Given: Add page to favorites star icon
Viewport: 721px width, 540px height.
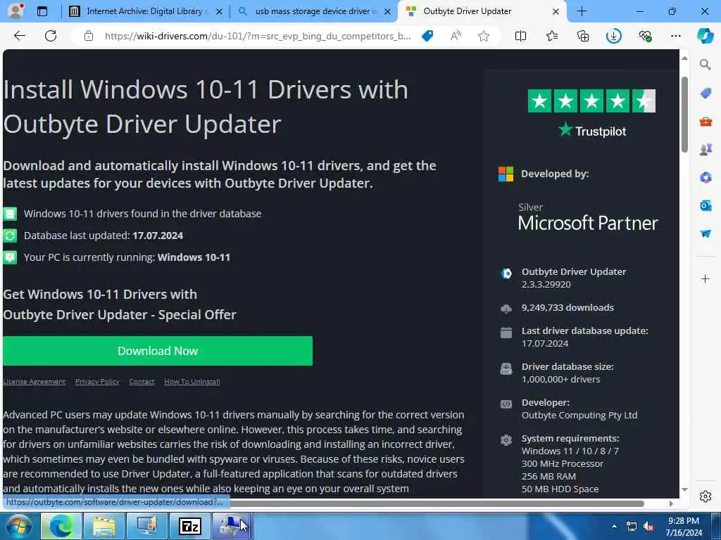Looking at the screenshot, I should [x=483, y=36].
